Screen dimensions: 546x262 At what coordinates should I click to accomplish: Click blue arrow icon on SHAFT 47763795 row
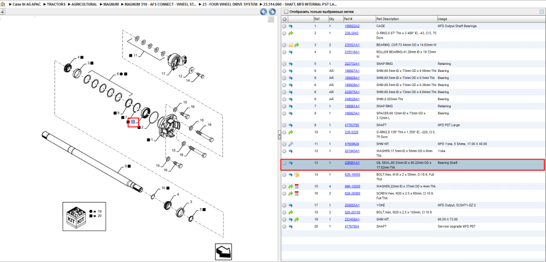[x=291, y=125]
